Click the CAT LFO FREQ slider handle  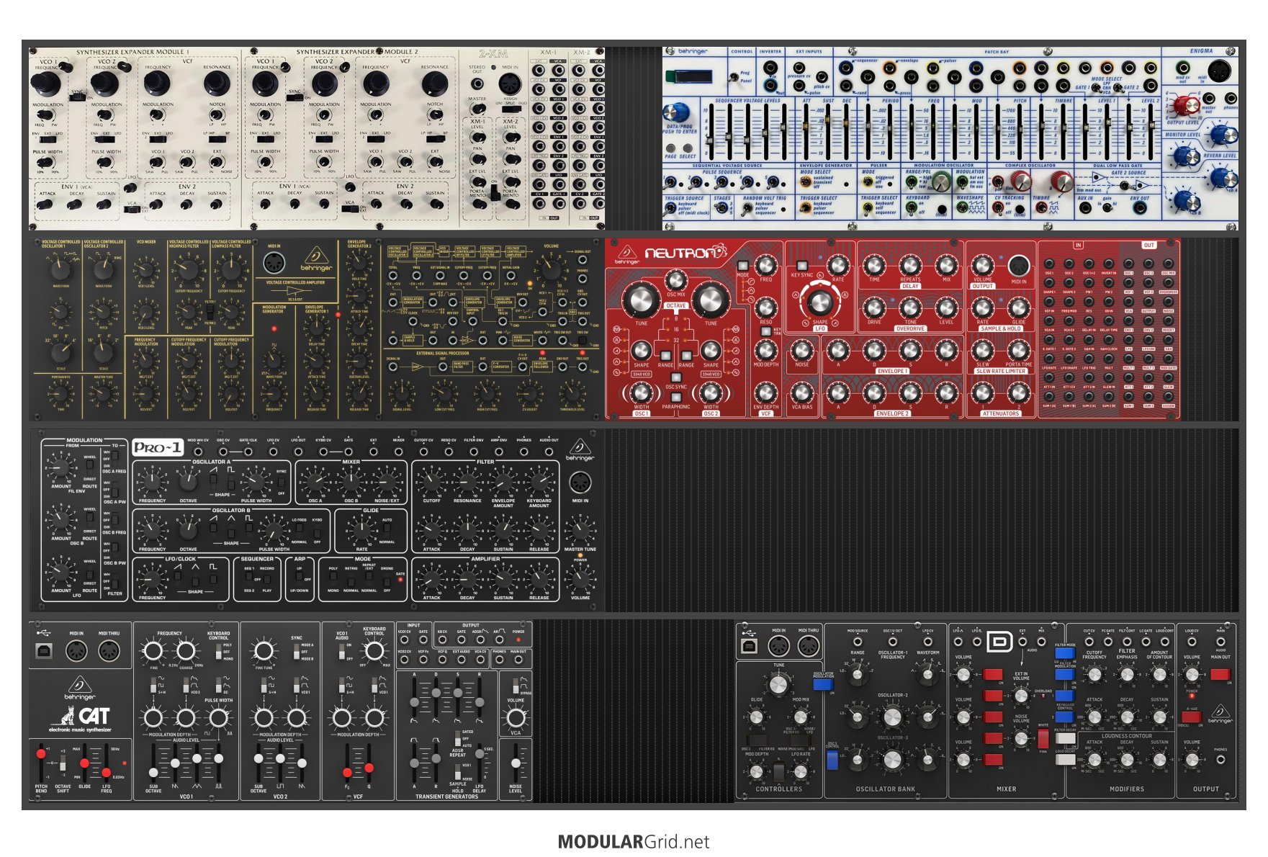[x=106, y=773]
